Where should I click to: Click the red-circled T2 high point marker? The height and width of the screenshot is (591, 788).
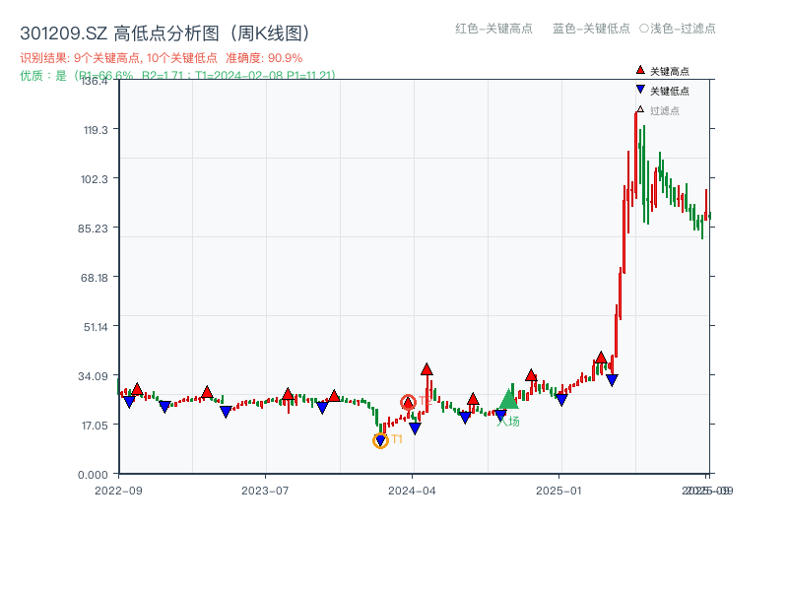(408, 401)
